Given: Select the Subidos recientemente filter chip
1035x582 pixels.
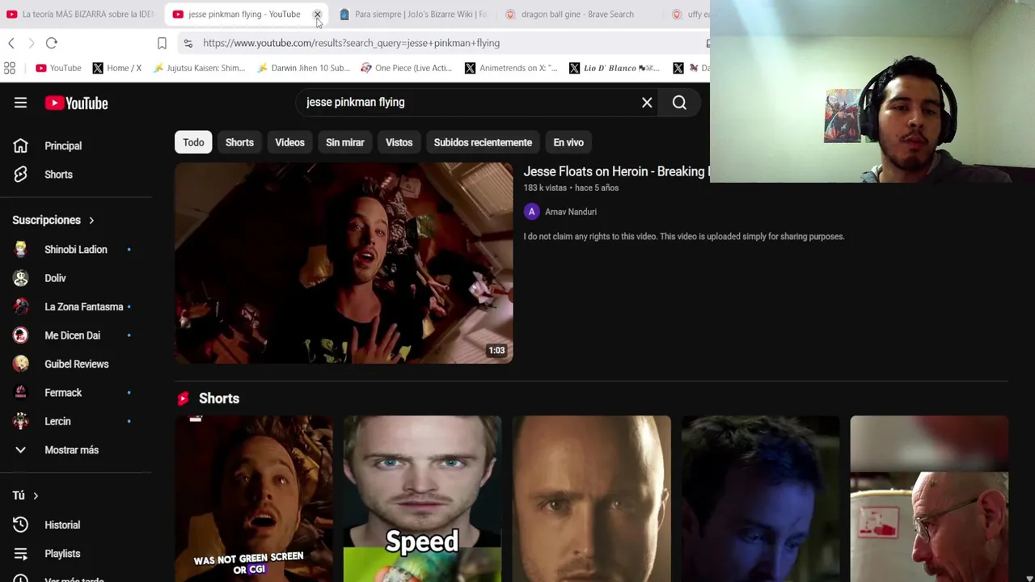Looking at the screenshot, I should 483,142.
